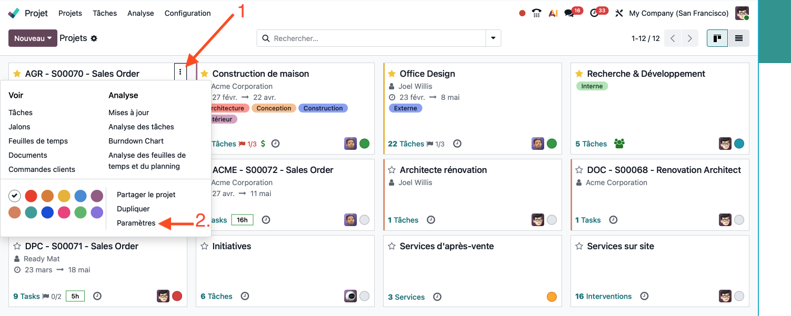This screenshot has width=791, height=316.
Task: Select Paramètres in the project menu
Action: 136,223
